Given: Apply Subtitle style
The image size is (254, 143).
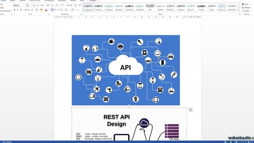Looking at the screenshot, I should [160, 8].
